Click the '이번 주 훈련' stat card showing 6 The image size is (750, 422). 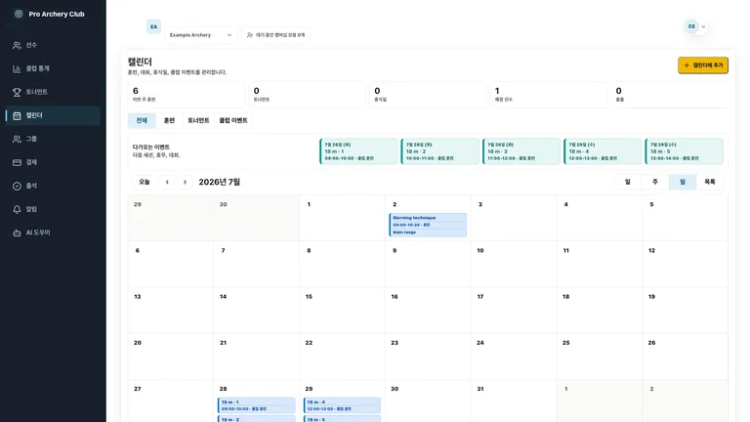click(187, 95)
